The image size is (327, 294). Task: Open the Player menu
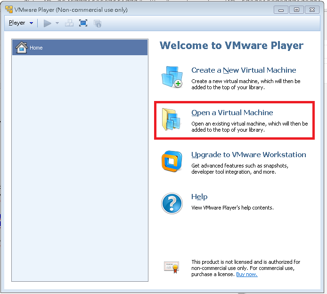pyautogui.click(x=17, y=23)
